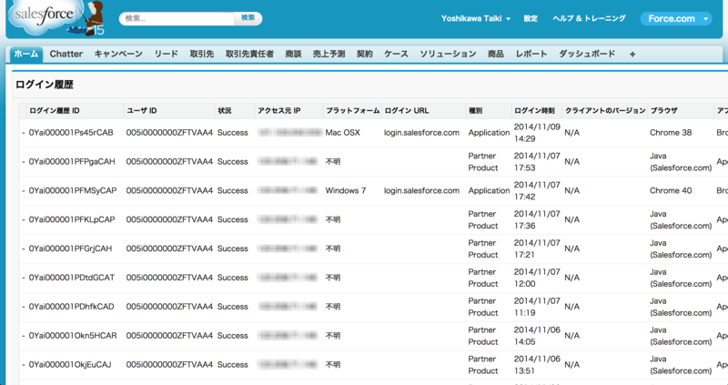
Task: Click login time 2014/11/07 17:42
Action: pos(537,190)
